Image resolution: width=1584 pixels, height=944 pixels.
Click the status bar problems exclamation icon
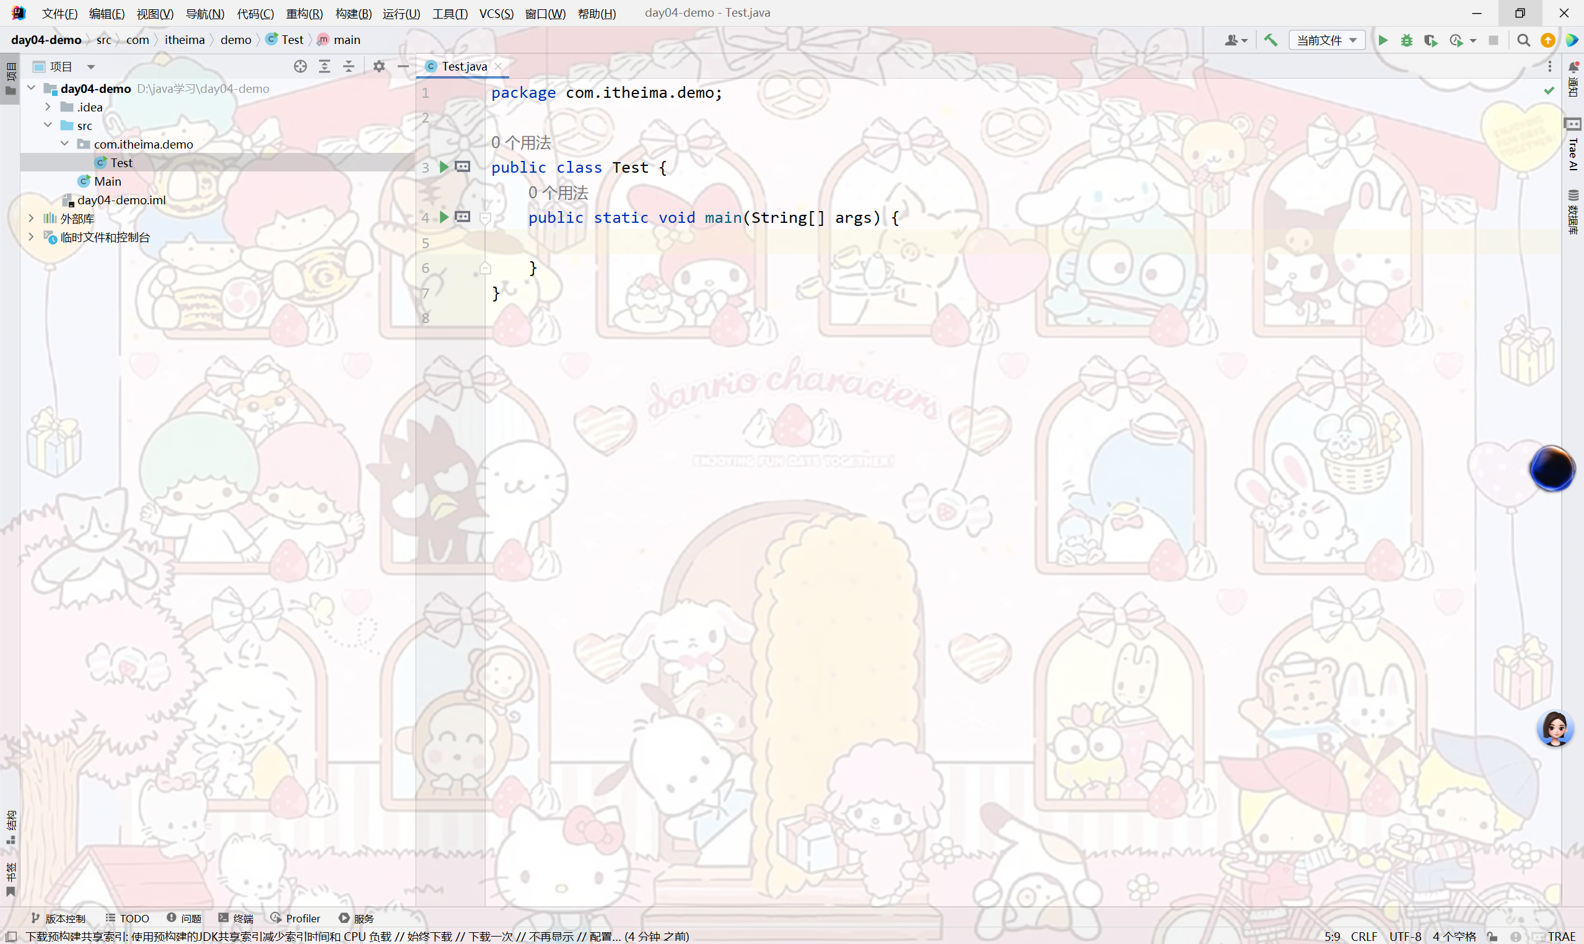point(1516,937)
